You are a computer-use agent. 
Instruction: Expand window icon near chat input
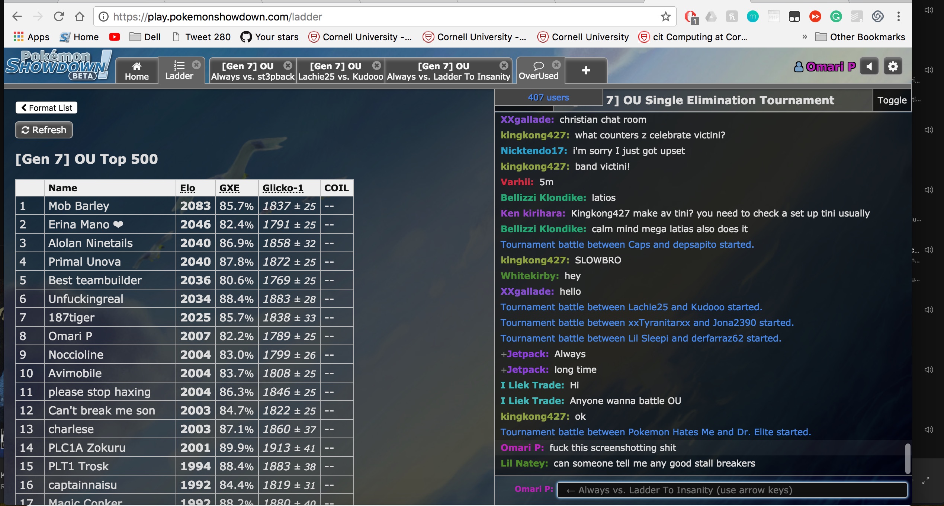[926, 480]
